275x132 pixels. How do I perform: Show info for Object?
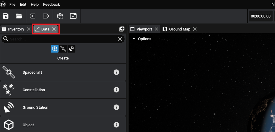pos(116,125)
